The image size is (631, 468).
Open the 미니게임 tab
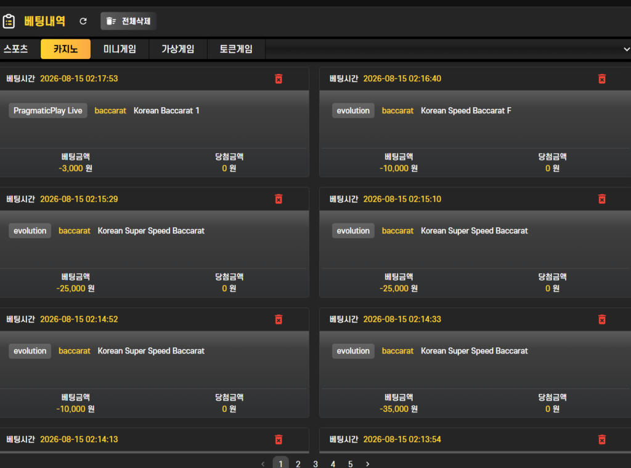coord(120,49)
